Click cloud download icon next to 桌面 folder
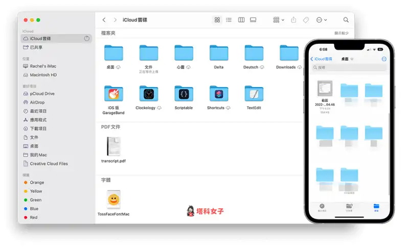The height and width of the screenshot is (247, 409). 118,67
